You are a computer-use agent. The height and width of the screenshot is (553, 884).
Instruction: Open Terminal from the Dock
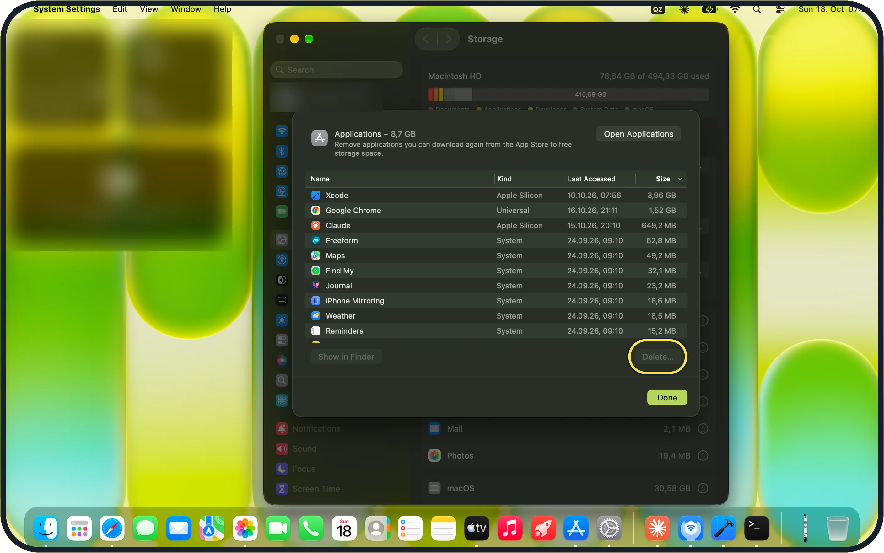[x=757, y=528]
